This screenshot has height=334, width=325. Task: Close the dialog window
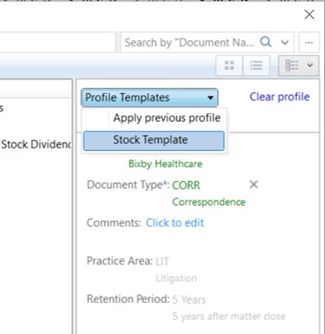(x=309, y=14)
